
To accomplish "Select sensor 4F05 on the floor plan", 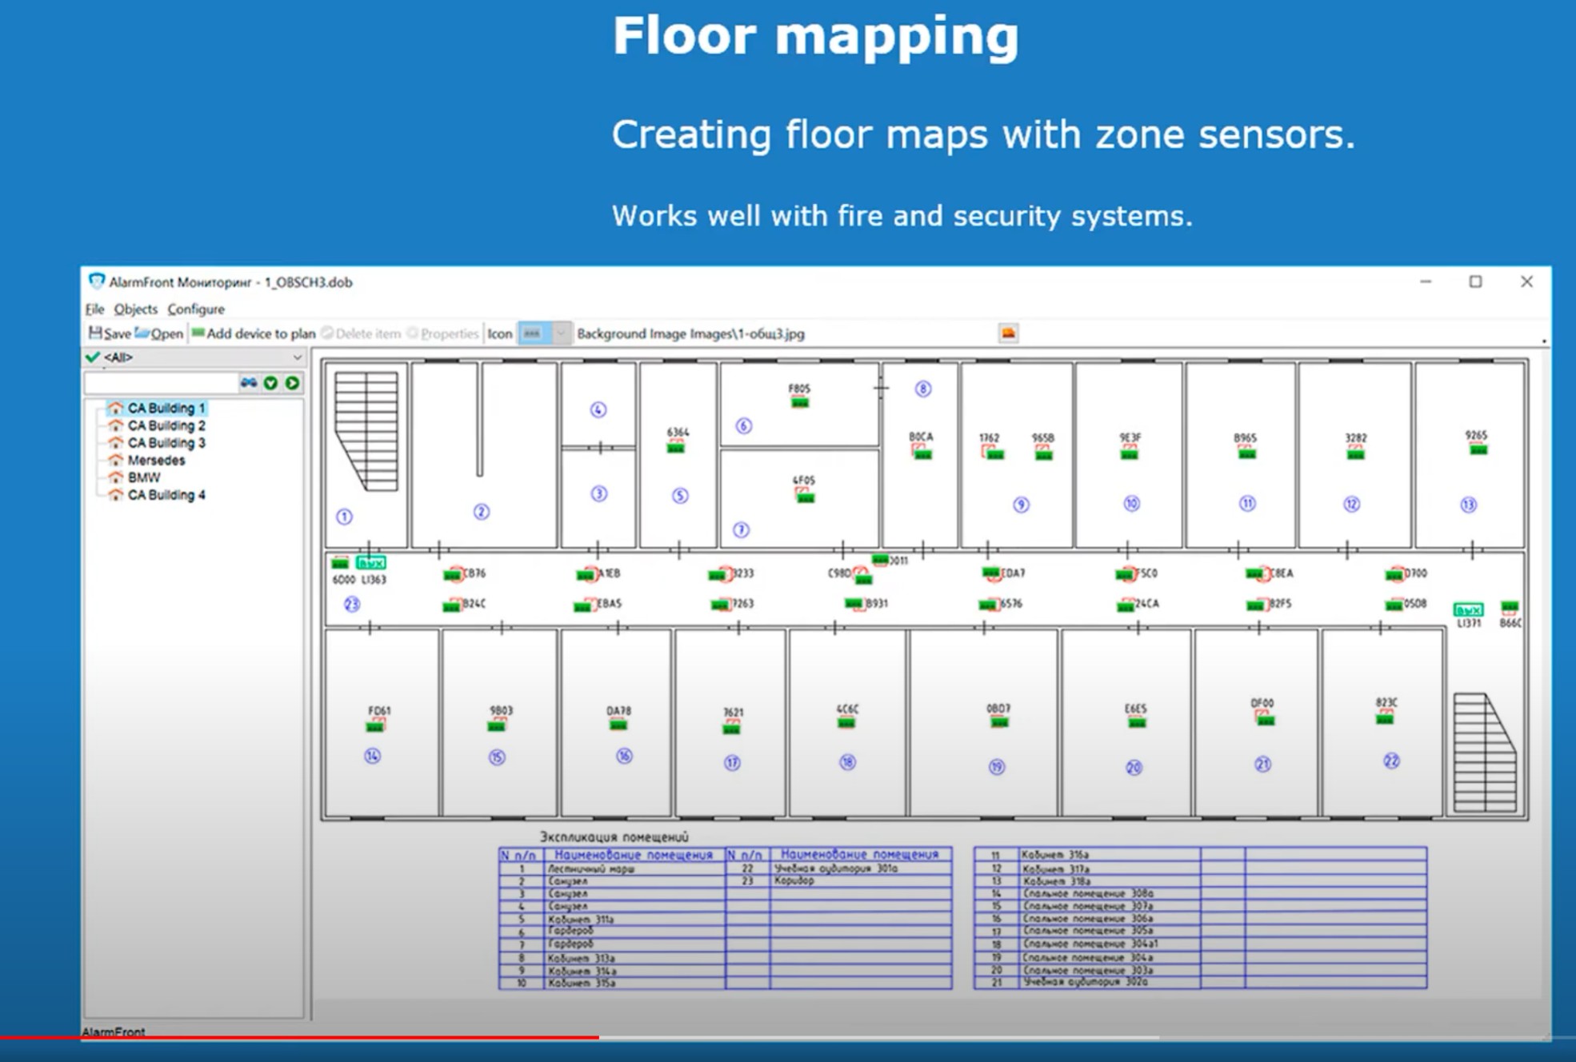I will (x=804, y=496).
